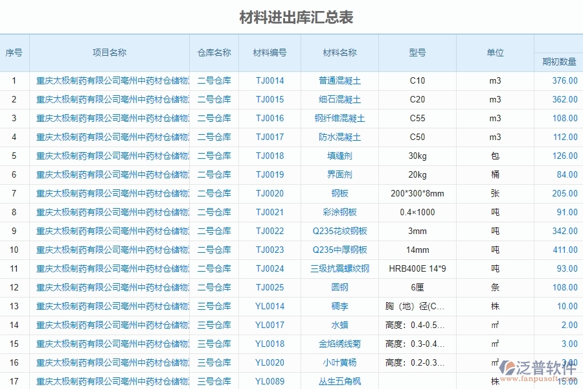Open YL0089 material code link
Screen dimensions: 583x389
[269, 381]
